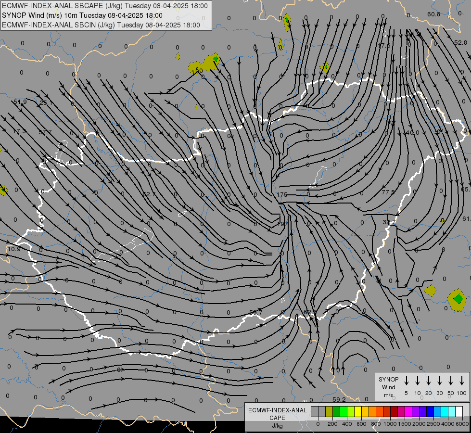Click the 57.7 value on the map
The height and width of the screenshot is (433, 471).
pyautogui.click(x=45, y=132)
